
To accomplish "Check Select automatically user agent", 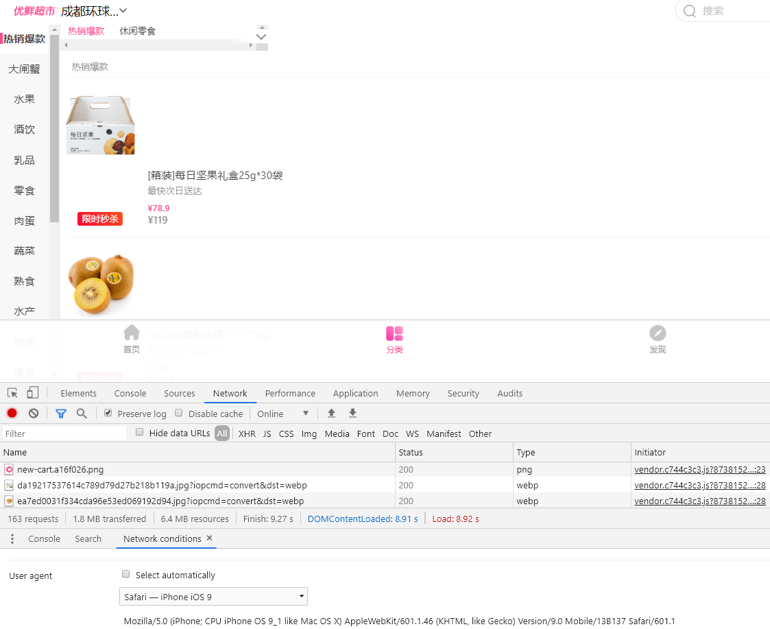I will (x=125, y=574).
